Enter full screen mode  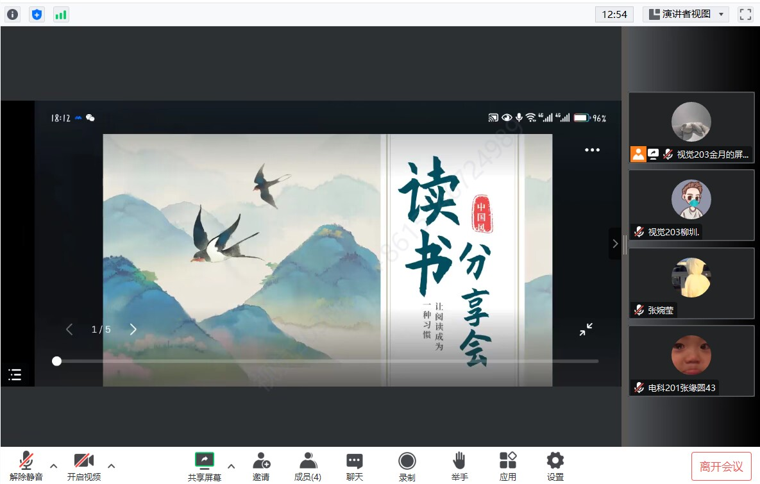click(745, 14)
